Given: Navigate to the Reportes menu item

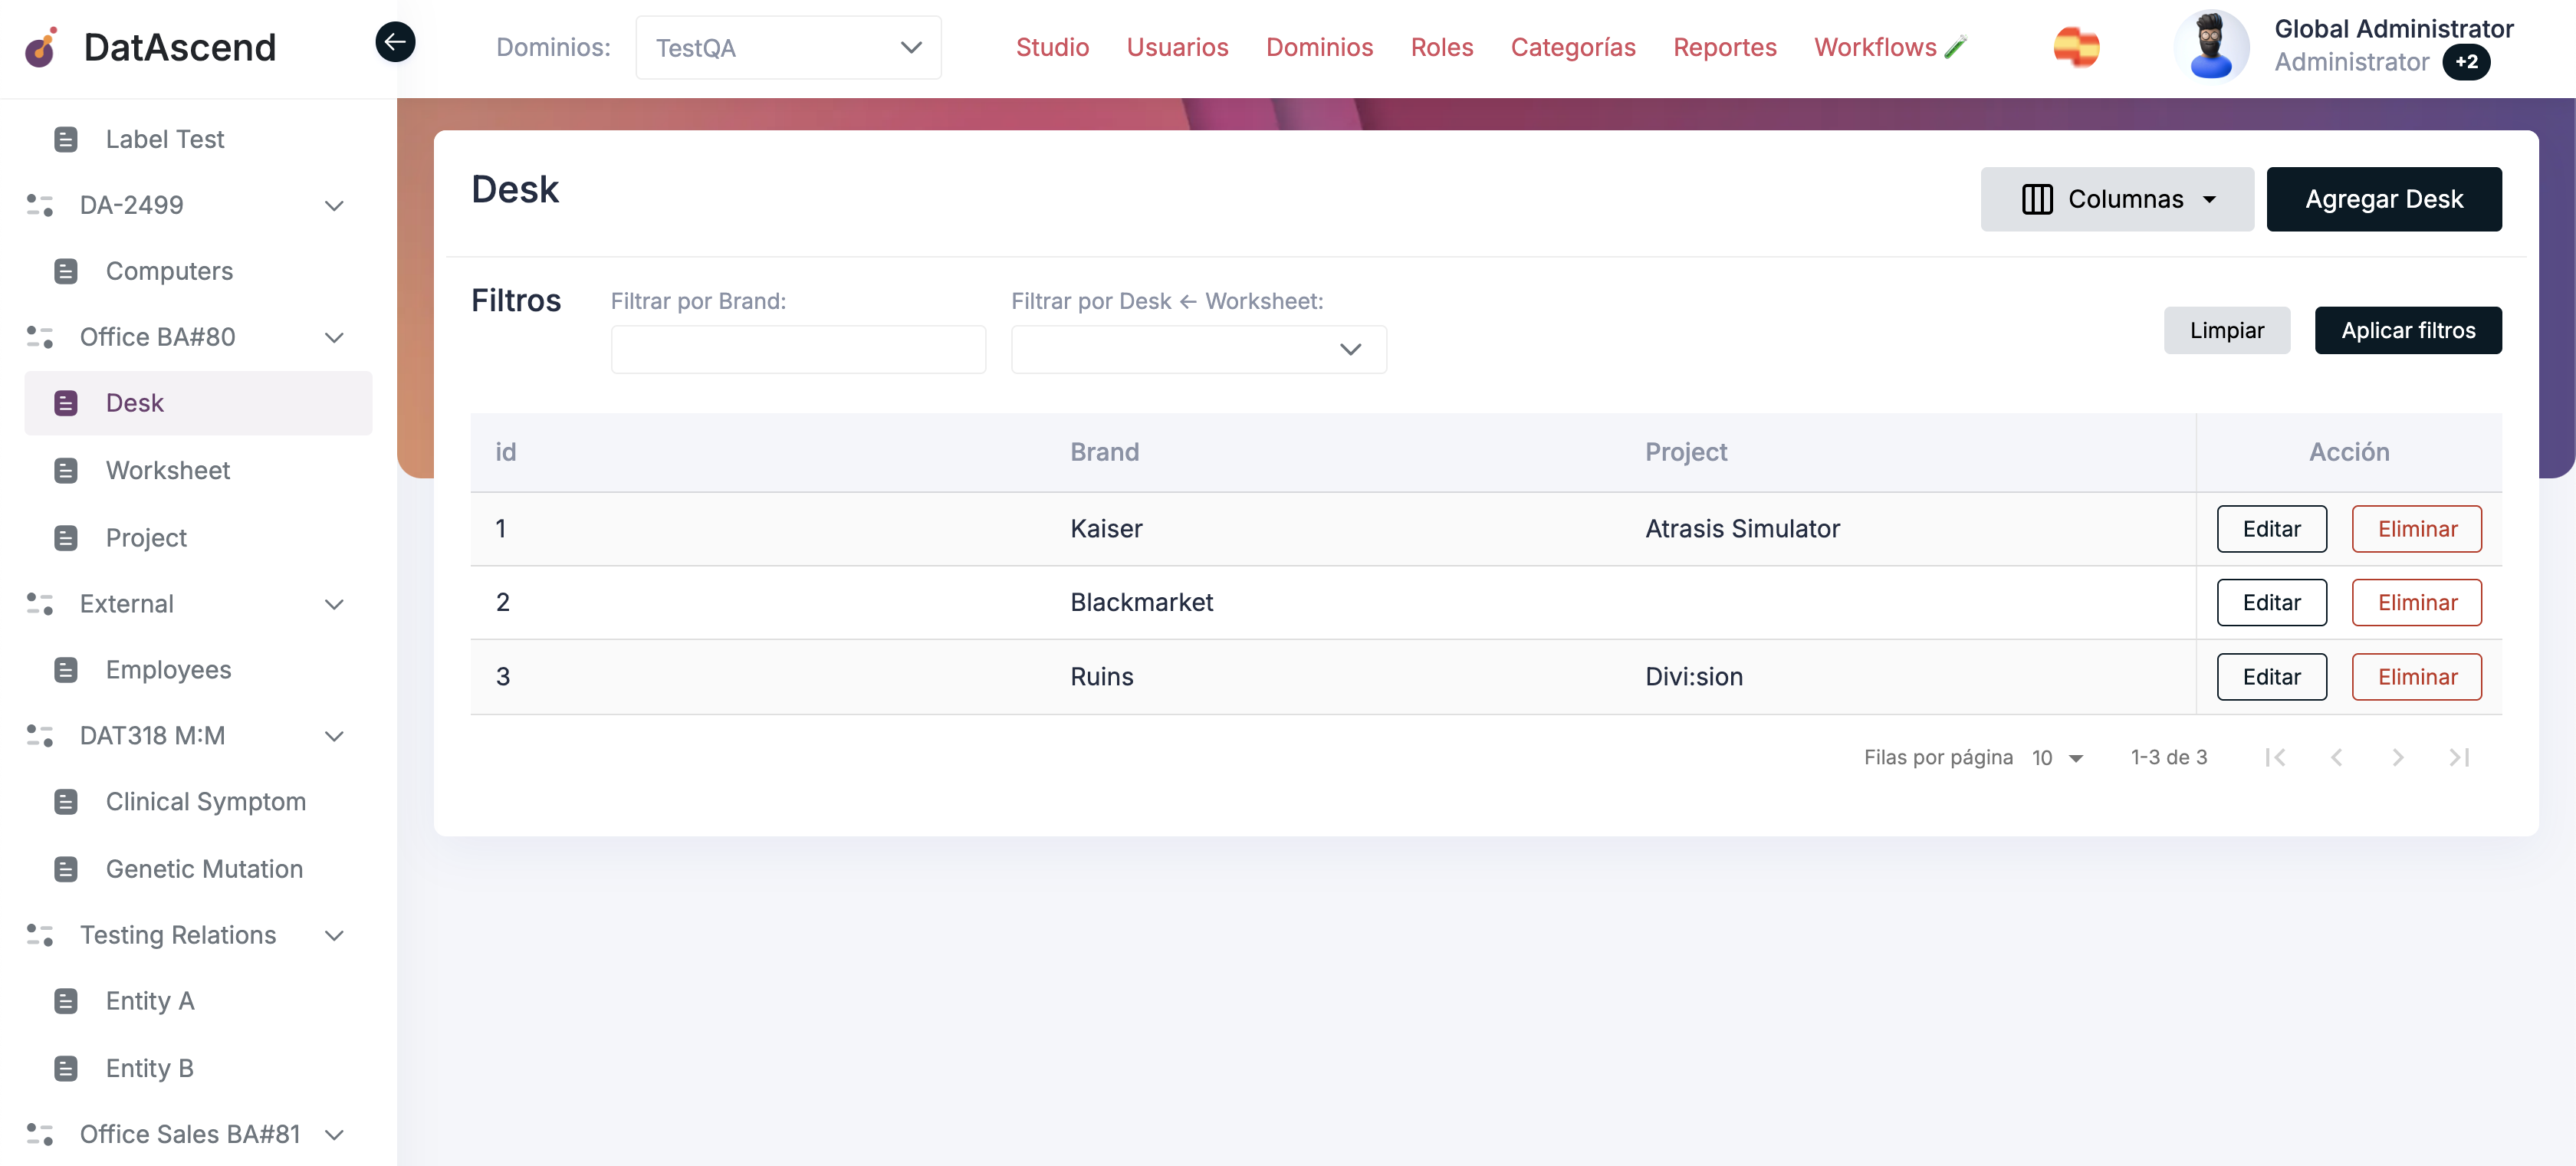Looking at the screenshot, I should point(1724,47).
